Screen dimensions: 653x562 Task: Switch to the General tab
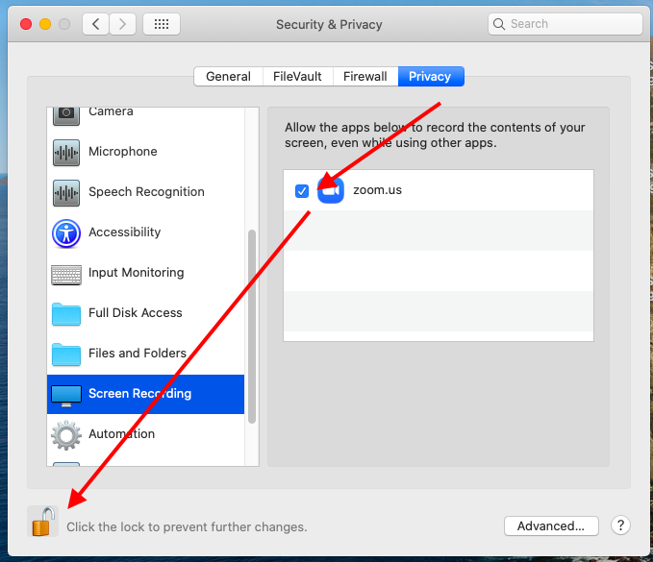228,77
